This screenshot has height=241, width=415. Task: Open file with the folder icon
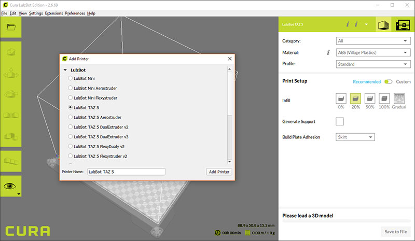click(x=11, y=27)
